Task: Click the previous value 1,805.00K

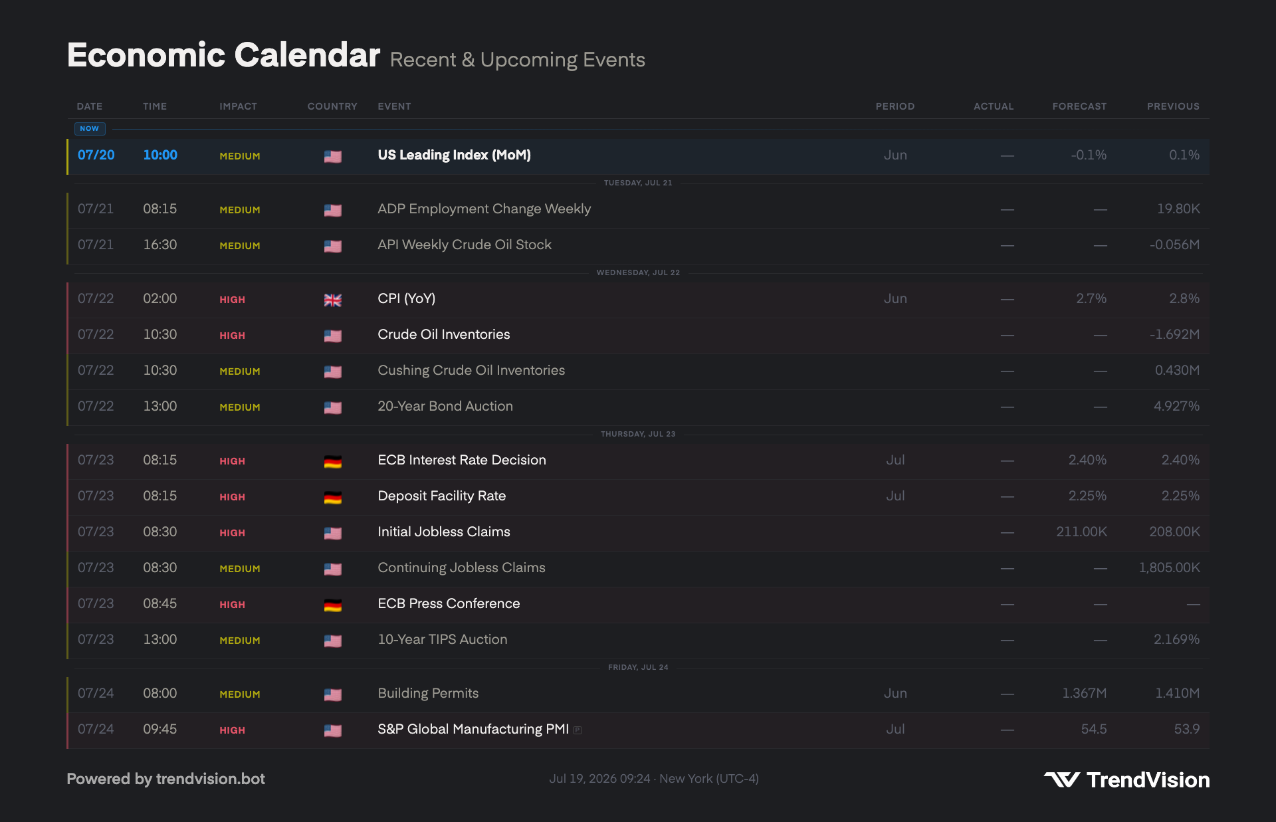Action: [x=1170, y=567]
